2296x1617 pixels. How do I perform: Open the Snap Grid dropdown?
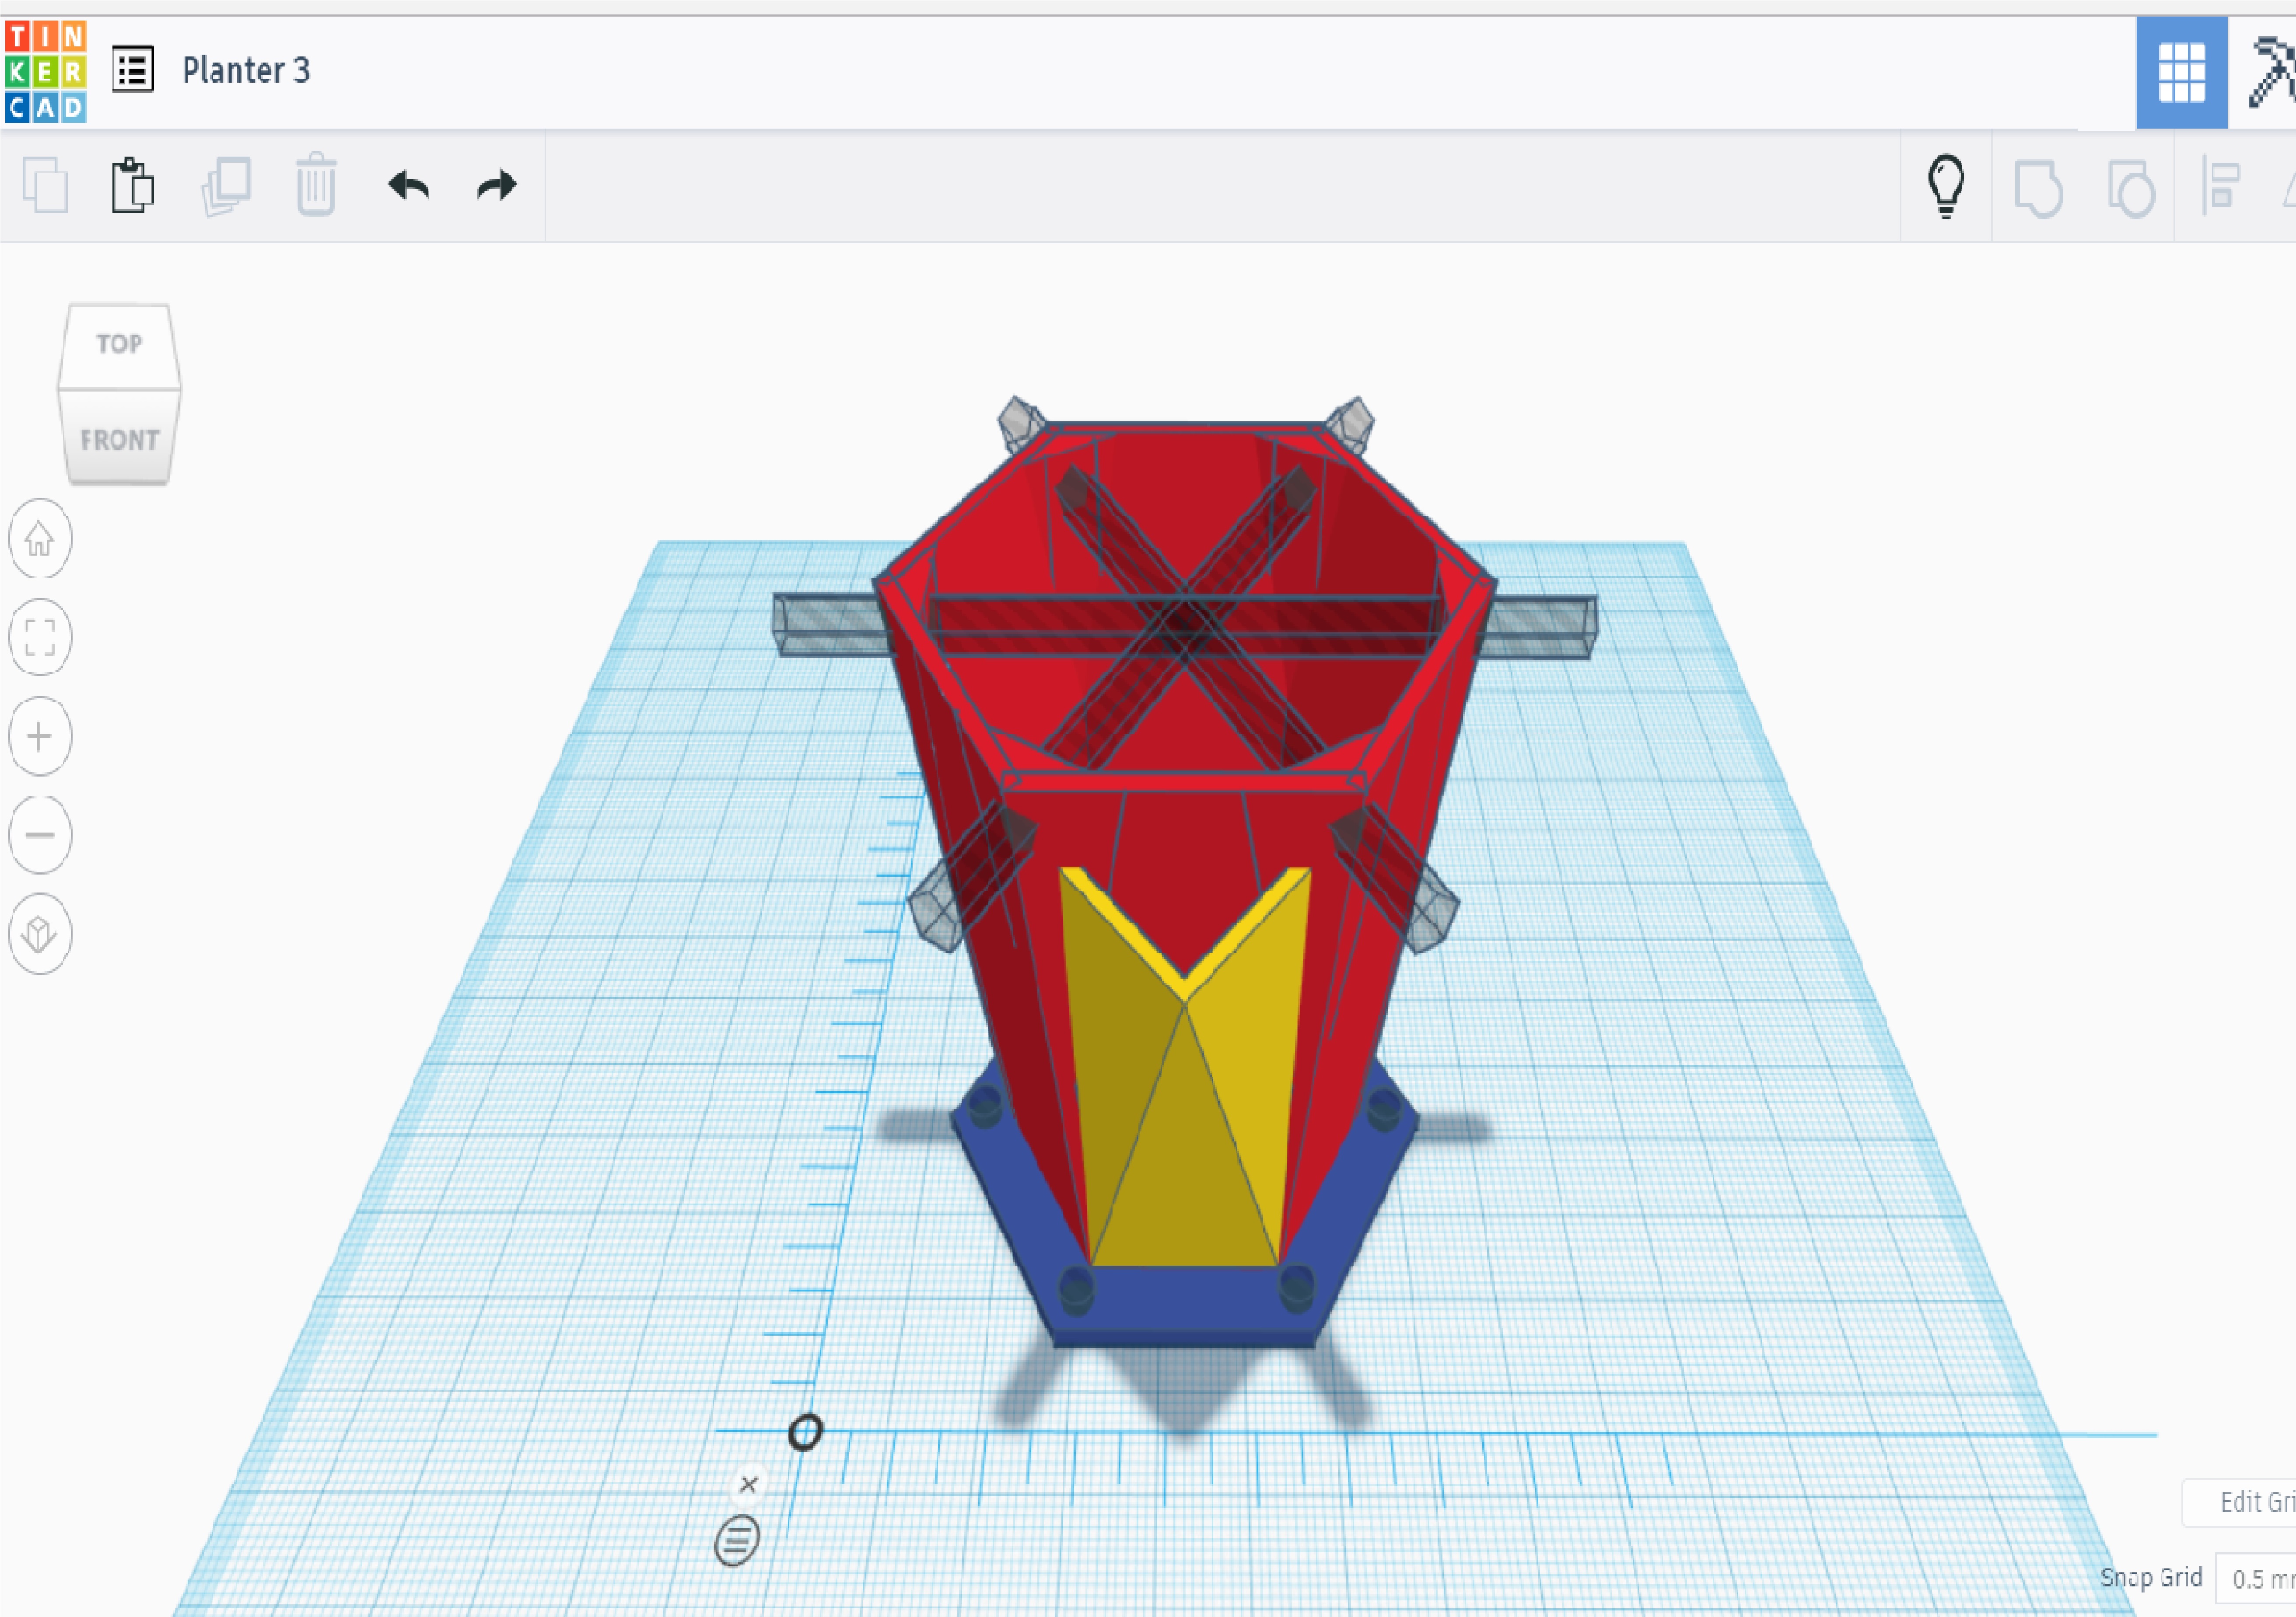tap(2256, 1578)
